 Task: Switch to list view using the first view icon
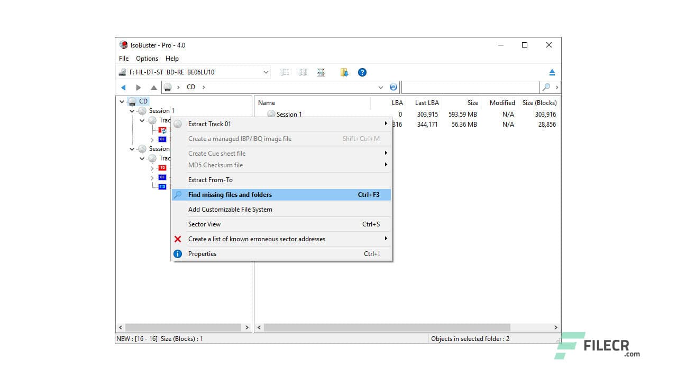pos(285,72)
